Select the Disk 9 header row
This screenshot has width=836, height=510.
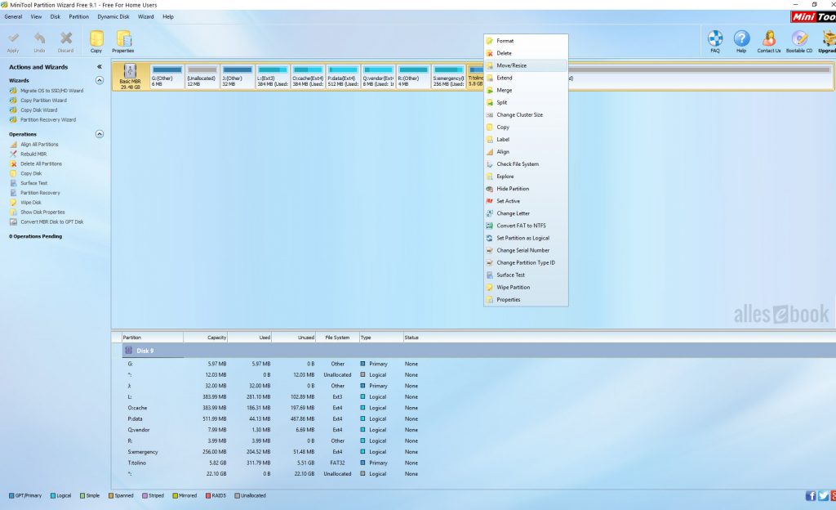(x=478, y=351)
